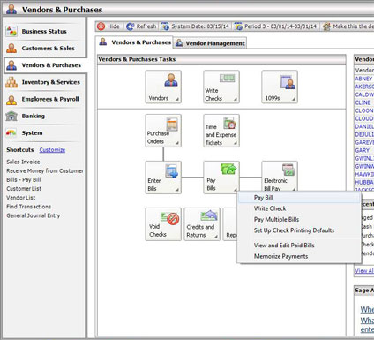Switch to the Vendor Management tab
Screen dimensions: 374x340
tap(210, 43)
